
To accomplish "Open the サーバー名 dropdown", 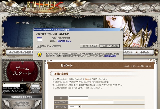I will pos(75,107).
